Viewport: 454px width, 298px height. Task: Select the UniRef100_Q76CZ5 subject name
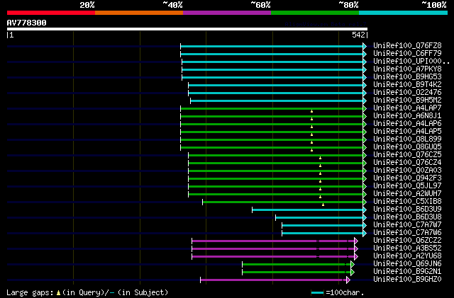point(407,155)
